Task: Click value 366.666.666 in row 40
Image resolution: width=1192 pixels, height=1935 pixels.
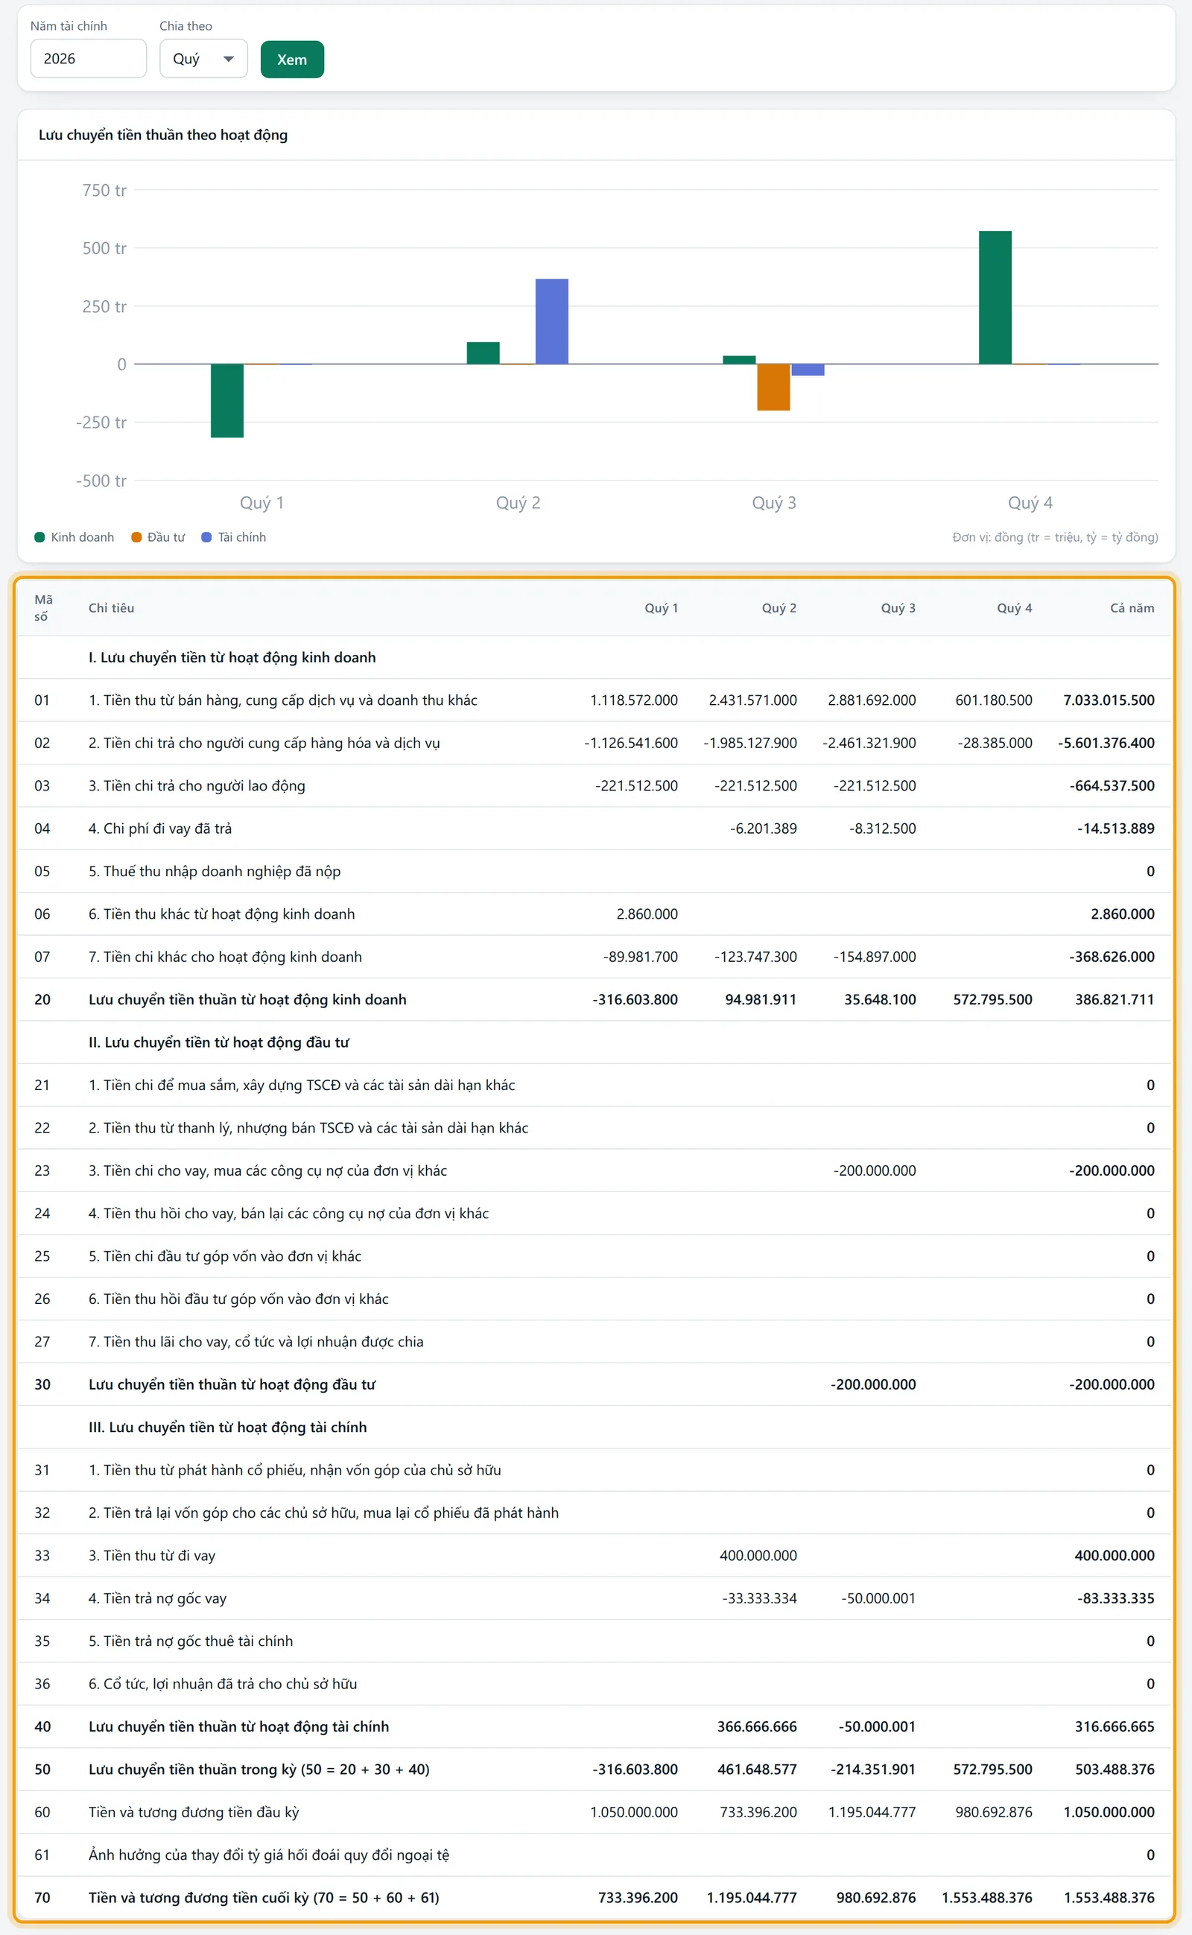Action: point(757,1727)
